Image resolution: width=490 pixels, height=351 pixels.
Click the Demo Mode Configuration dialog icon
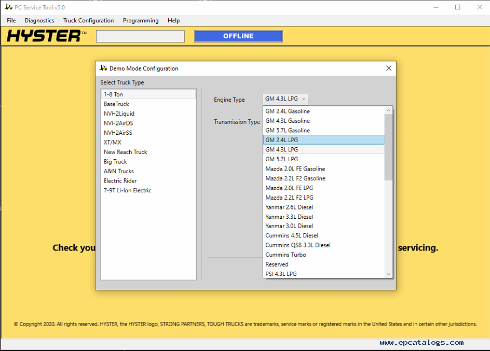(x=103, y=68)
